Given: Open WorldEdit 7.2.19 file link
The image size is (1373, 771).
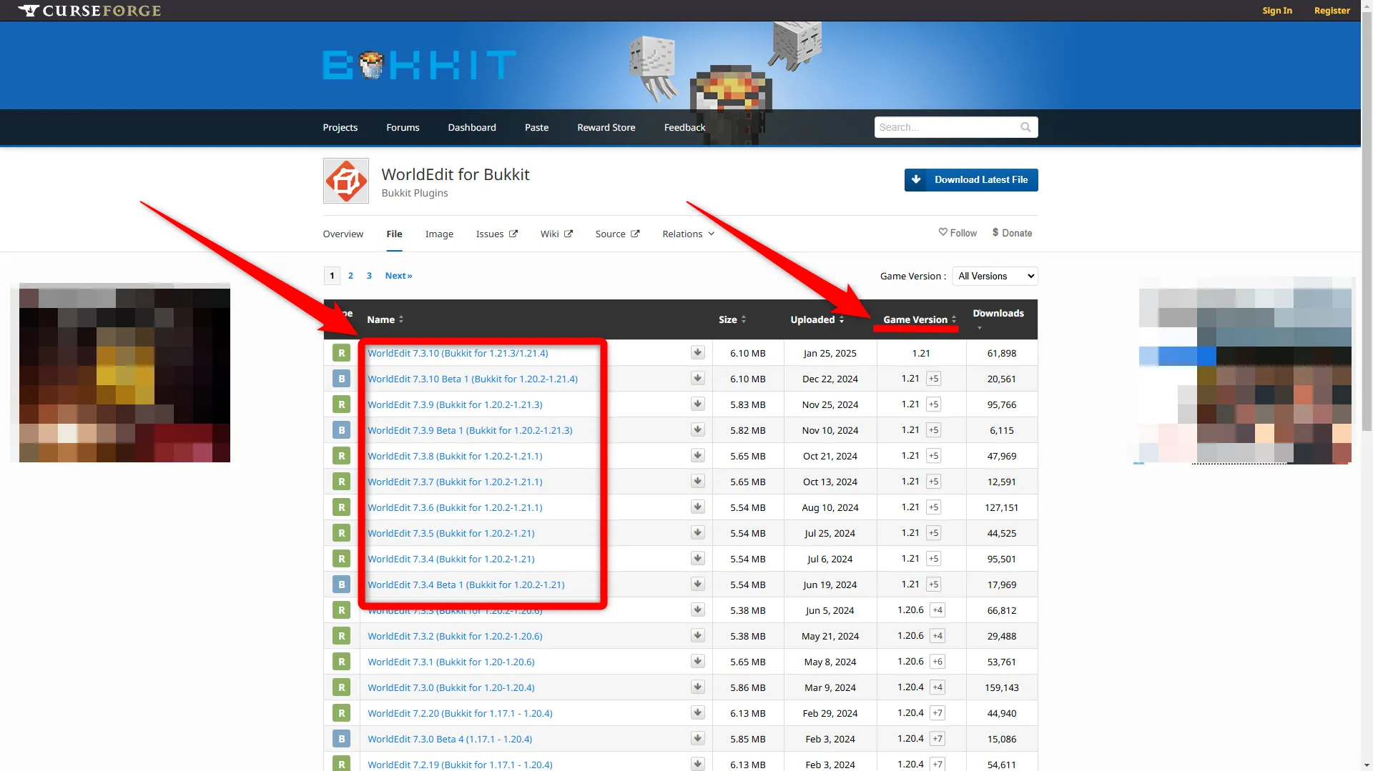Looking at the screenshot, I should tap(460, 765).
